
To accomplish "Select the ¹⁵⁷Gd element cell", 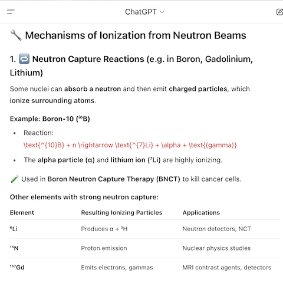I will [x=17, y=267].
